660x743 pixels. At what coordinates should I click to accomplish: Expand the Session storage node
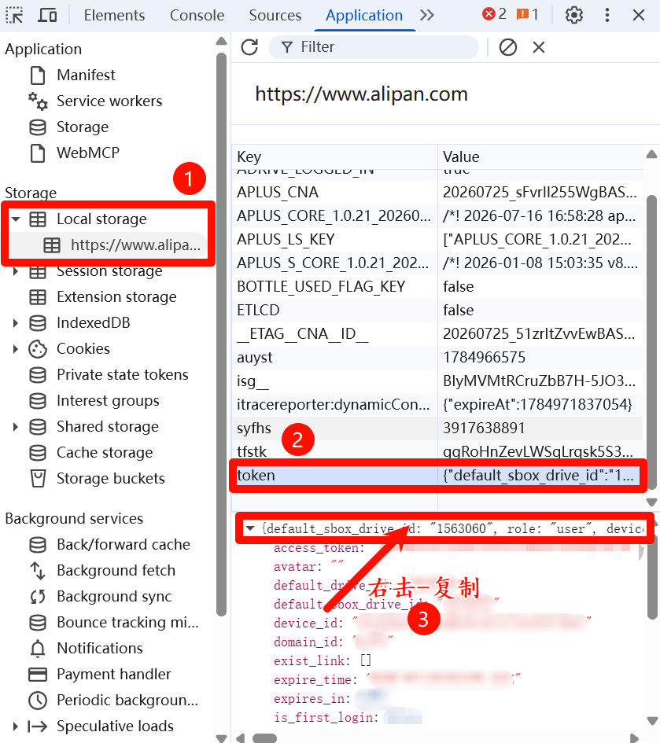pos(16,271)
